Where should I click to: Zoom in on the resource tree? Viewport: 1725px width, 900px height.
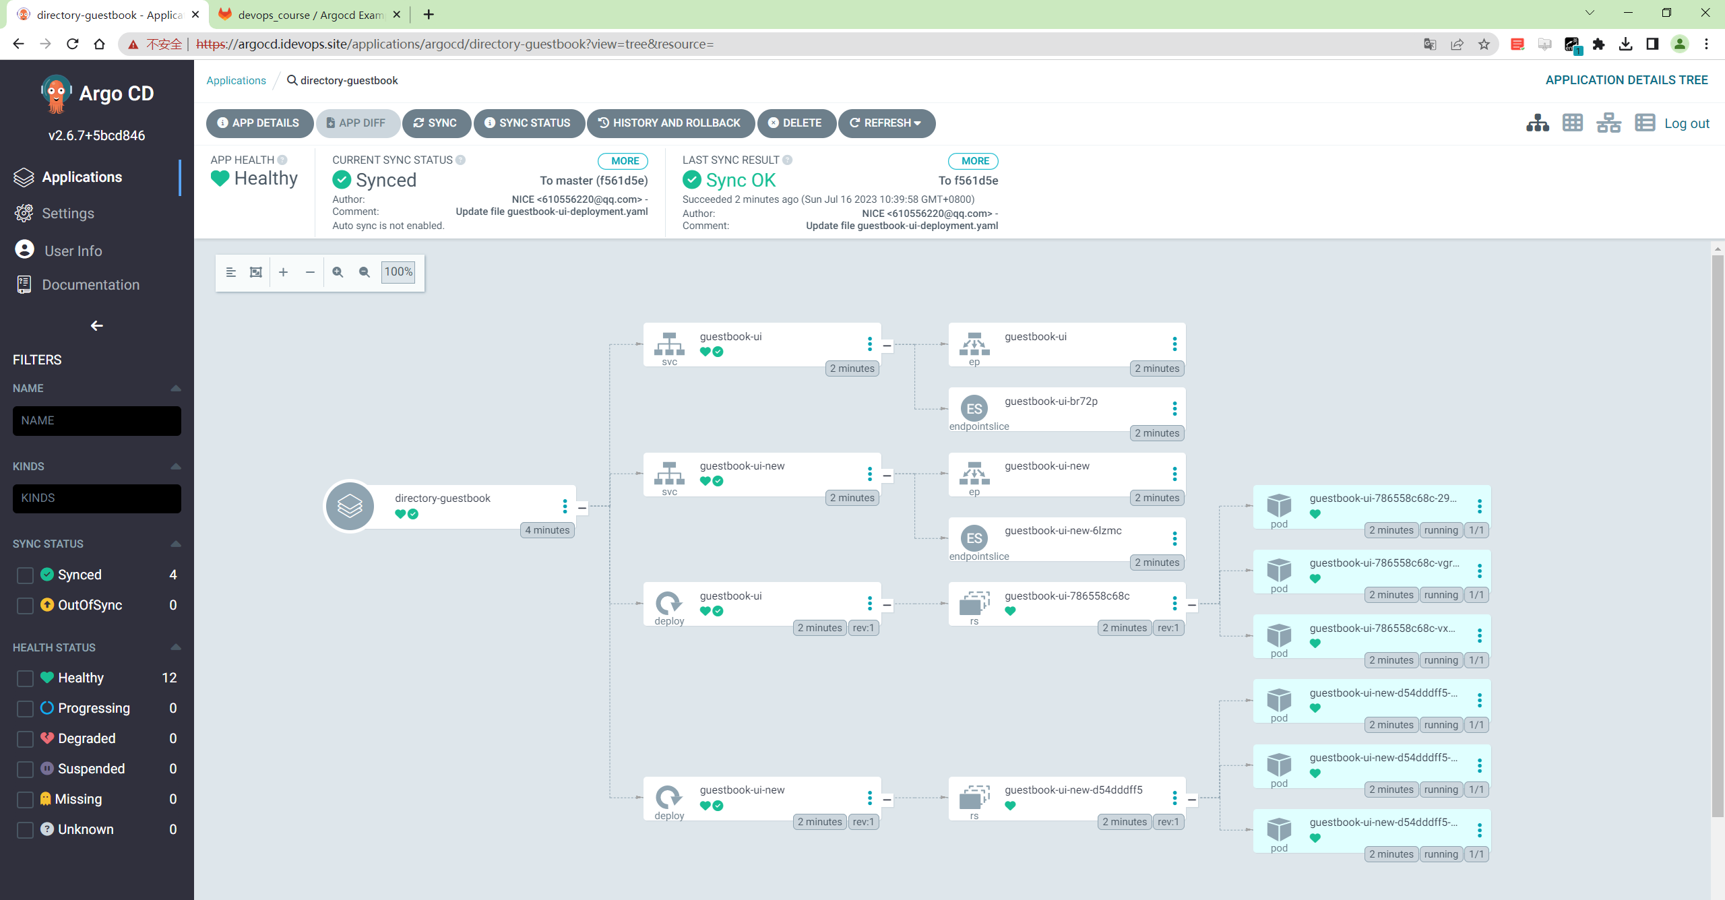[x=338, y=272]
